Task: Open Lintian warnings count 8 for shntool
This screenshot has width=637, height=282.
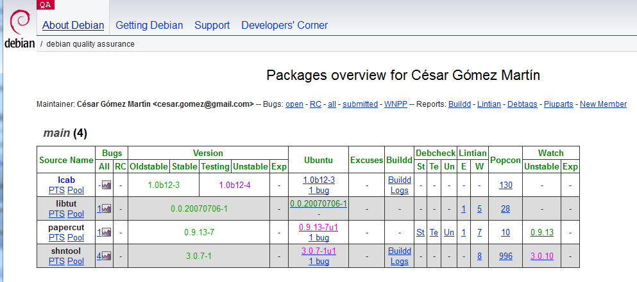Action: 479,256
